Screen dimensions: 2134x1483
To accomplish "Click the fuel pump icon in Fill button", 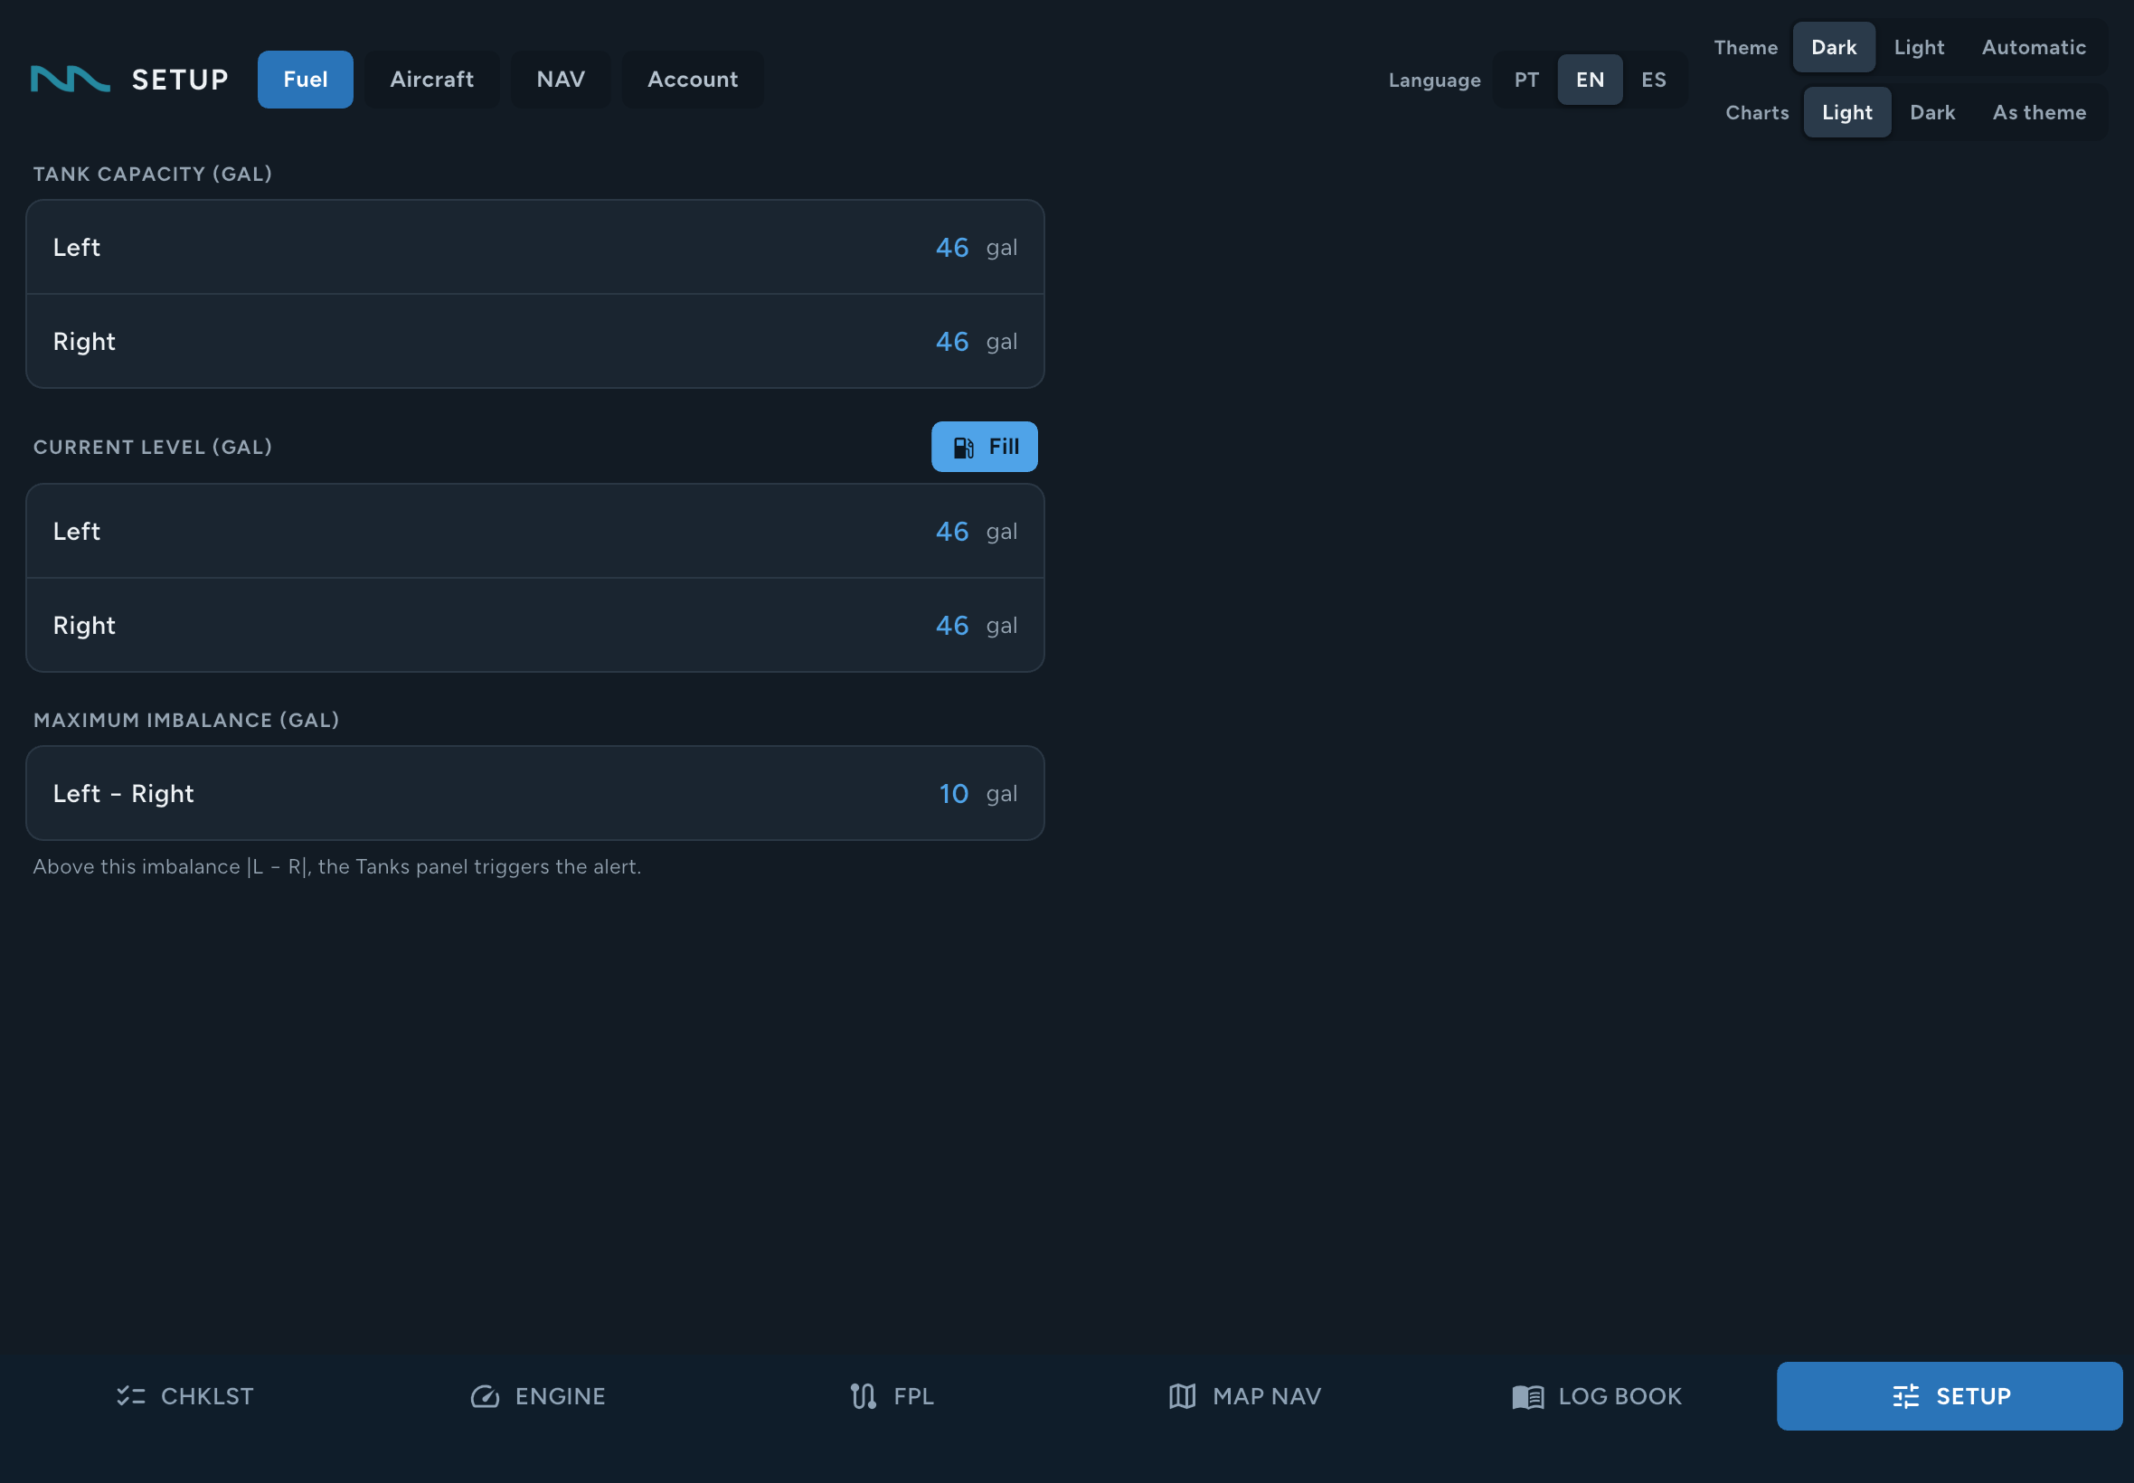I will [963, 447].
